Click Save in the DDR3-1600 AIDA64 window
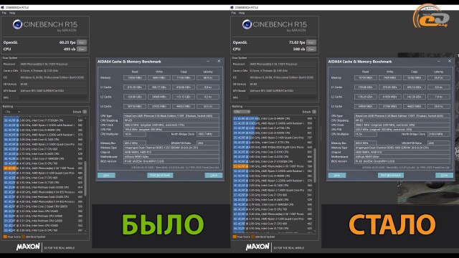The image size is (459, 258). [337, 175]
